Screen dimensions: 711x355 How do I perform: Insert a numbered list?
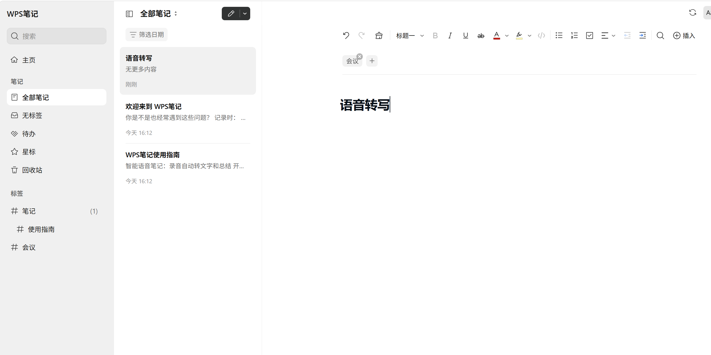click(574, 35)
